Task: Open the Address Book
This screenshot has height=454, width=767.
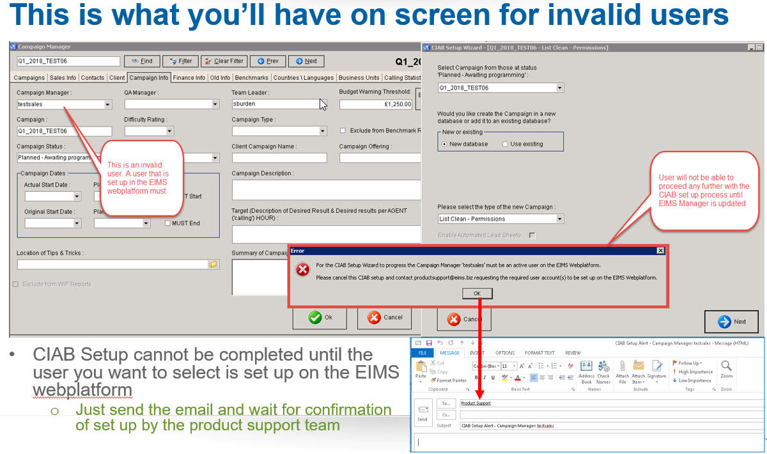Action: tap(586, 371)
